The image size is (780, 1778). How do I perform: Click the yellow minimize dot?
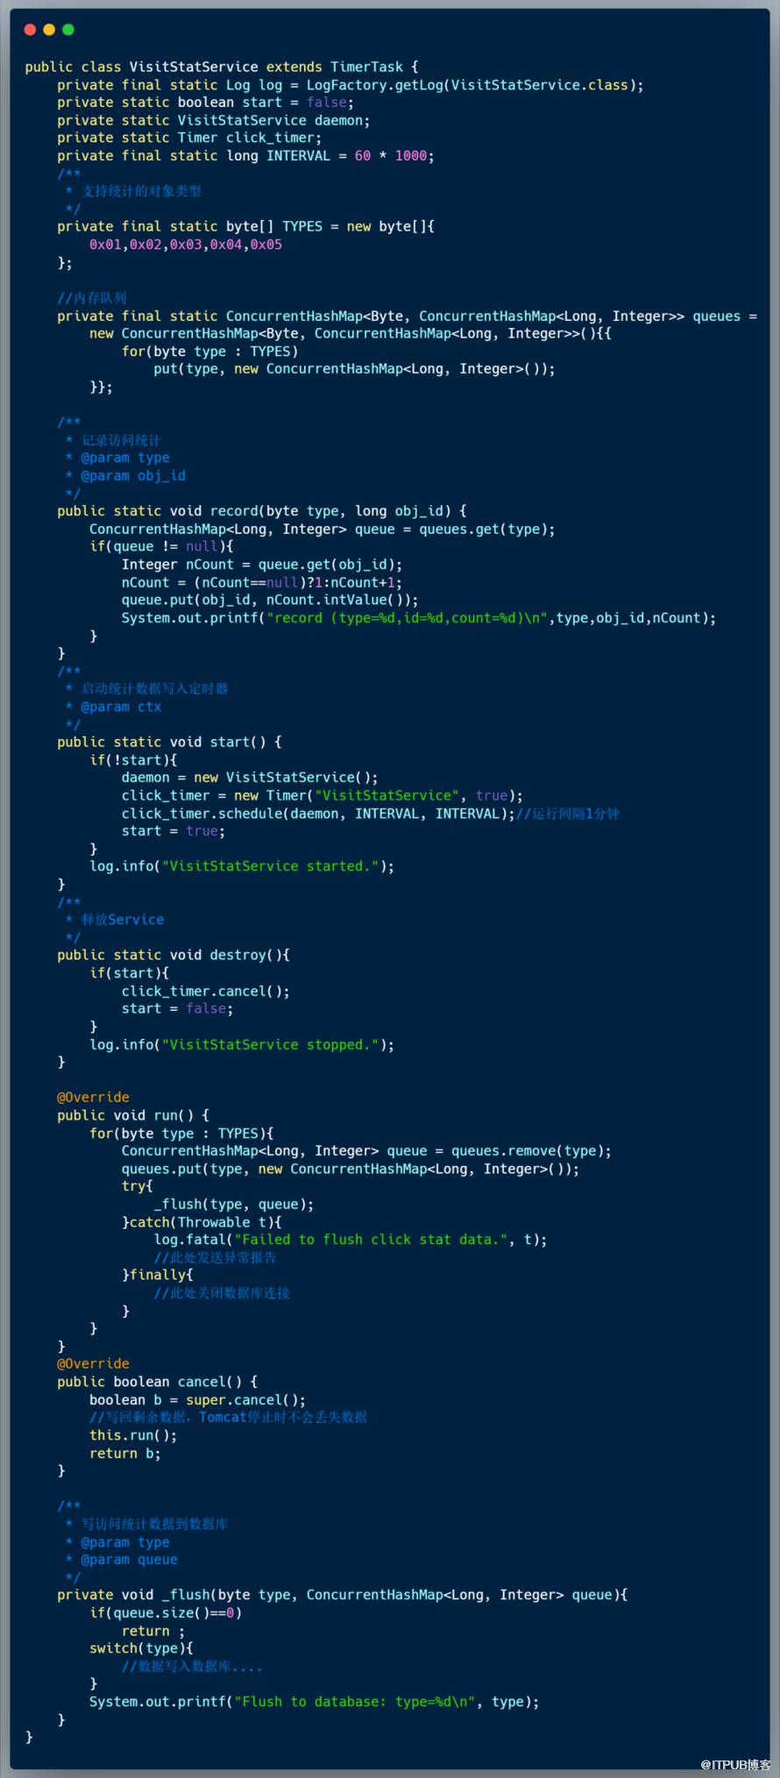click(x=49, y=30)
